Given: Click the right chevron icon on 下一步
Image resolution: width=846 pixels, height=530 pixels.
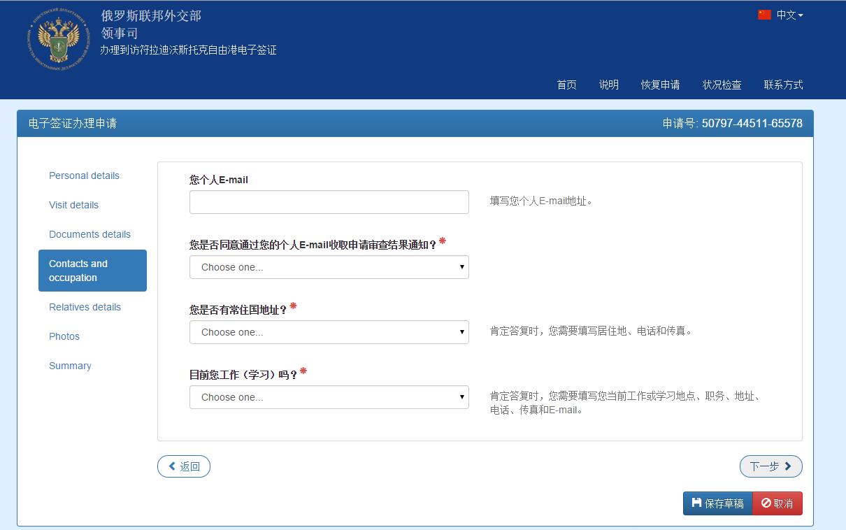Looking at the screenshot, I should point(788,466).
